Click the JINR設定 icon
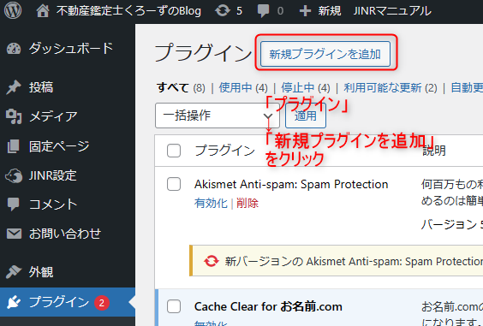This screenshot has width=483, height=326. pyautogui.click(x=14, y=175)
